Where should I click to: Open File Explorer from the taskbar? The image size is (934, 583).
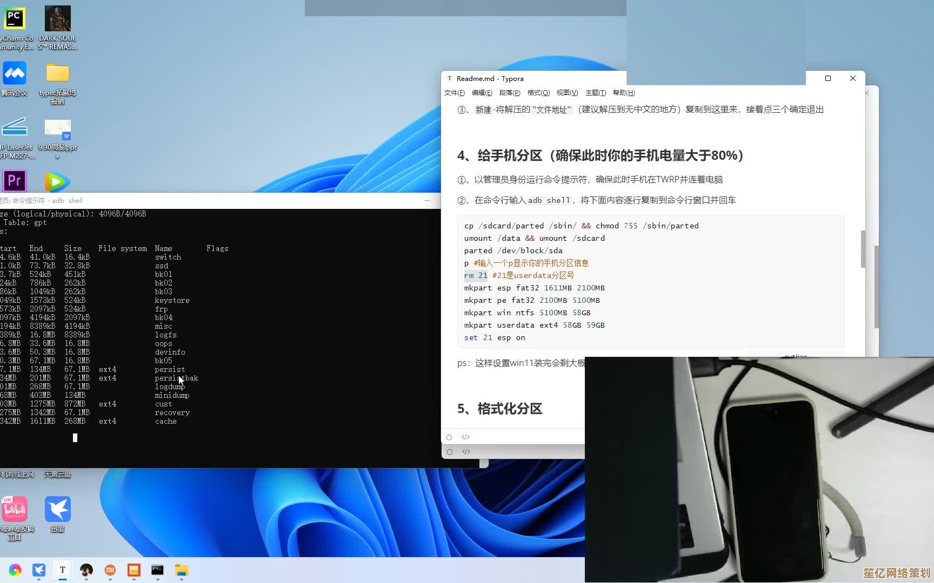coord(182,570)
